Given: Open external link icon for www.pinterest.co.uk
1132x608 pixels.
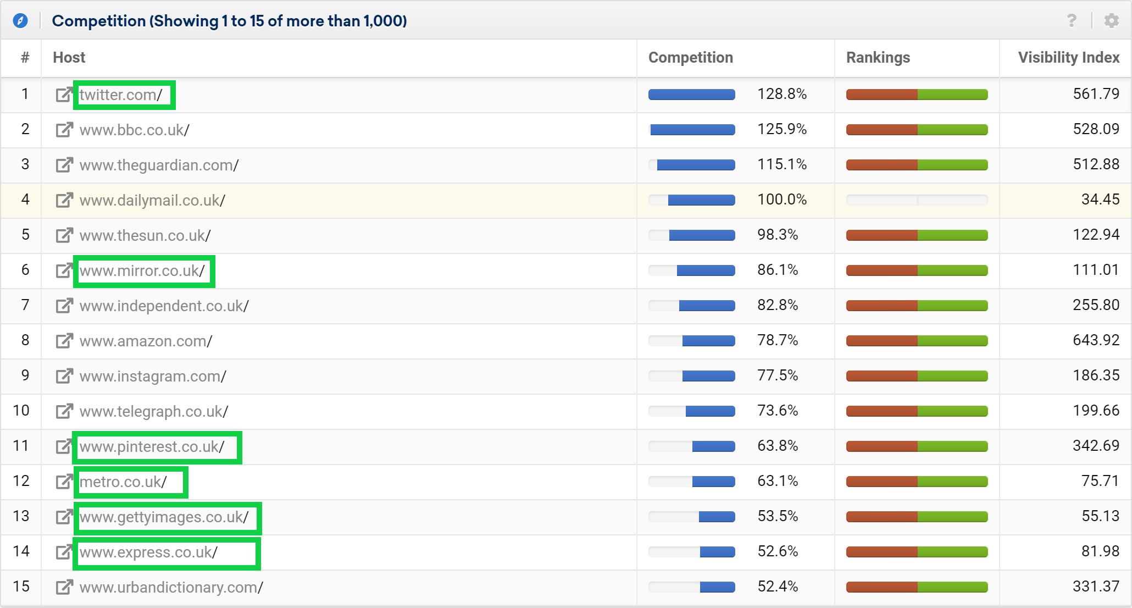Looking at the screenshot, I should point(64,446).
